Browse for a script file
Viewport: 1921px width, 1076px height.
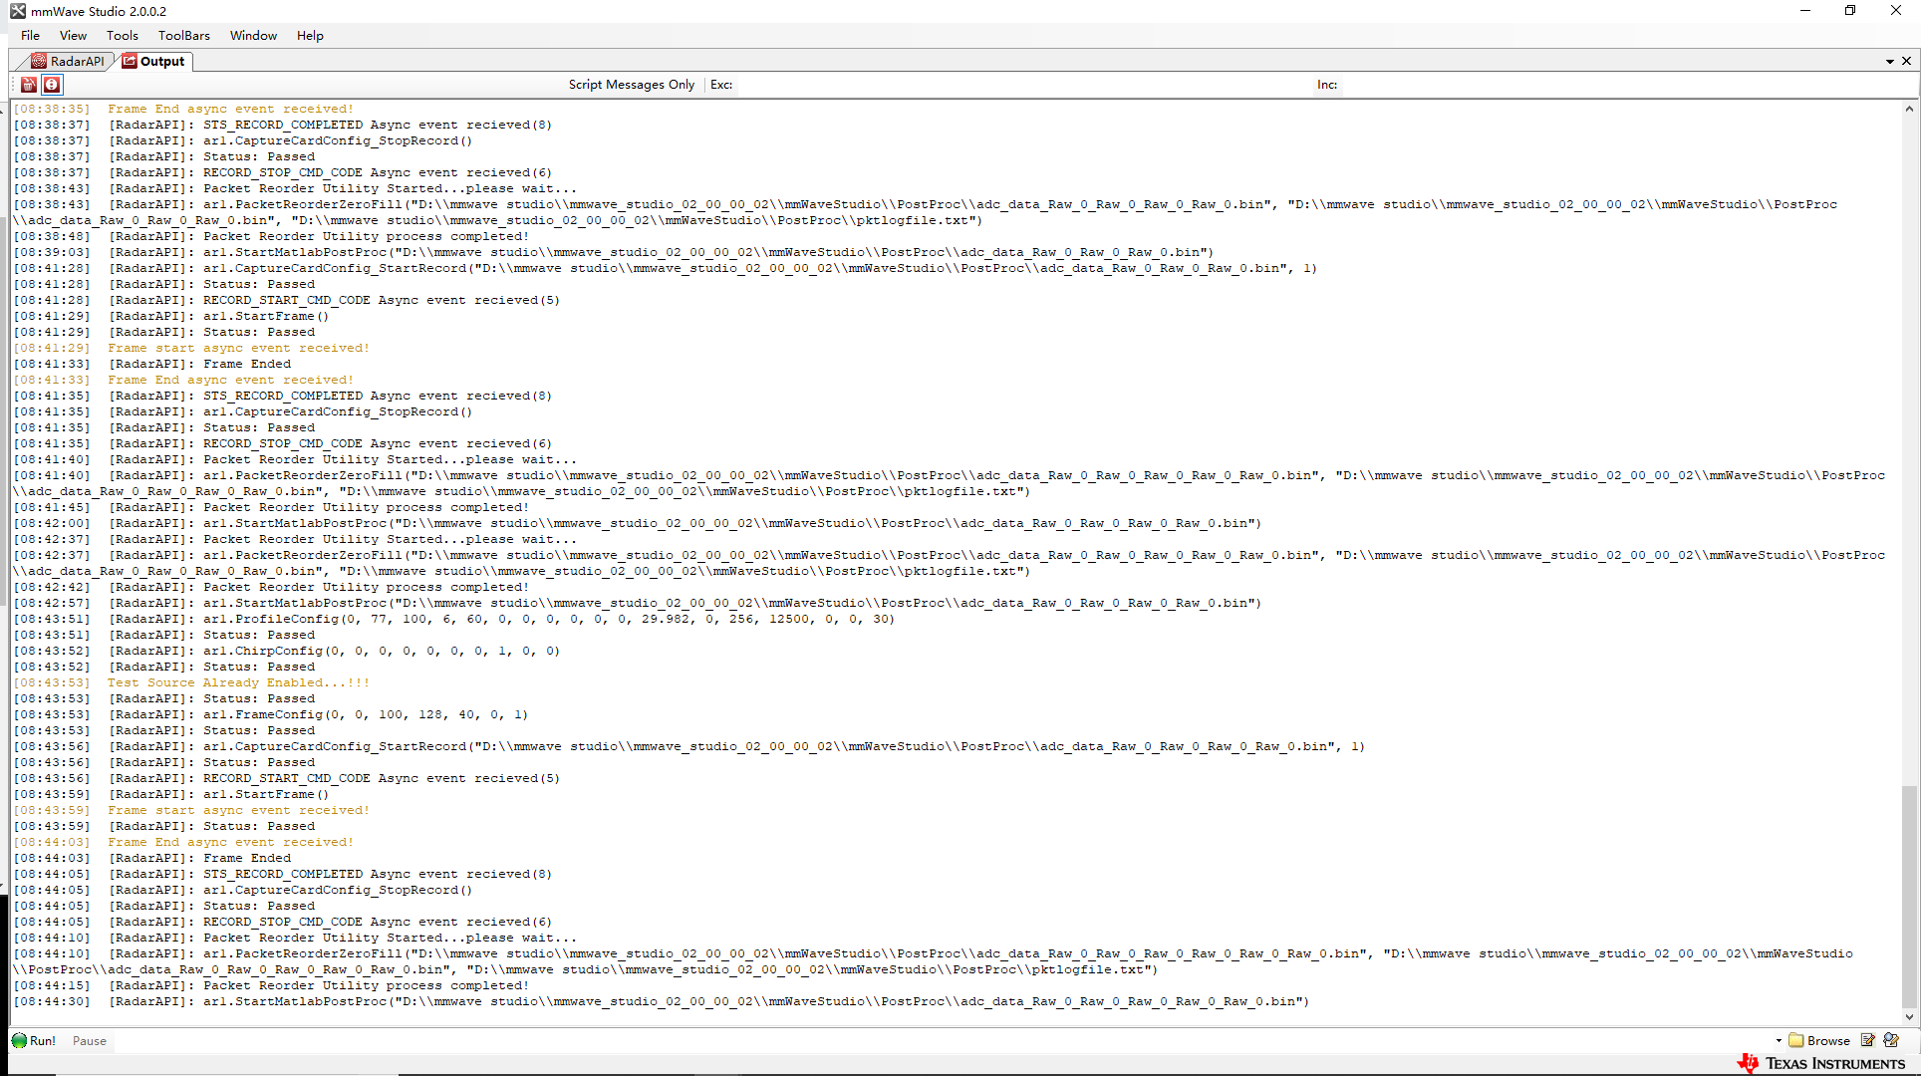pyautogui.click(x=1819, y=1040)
